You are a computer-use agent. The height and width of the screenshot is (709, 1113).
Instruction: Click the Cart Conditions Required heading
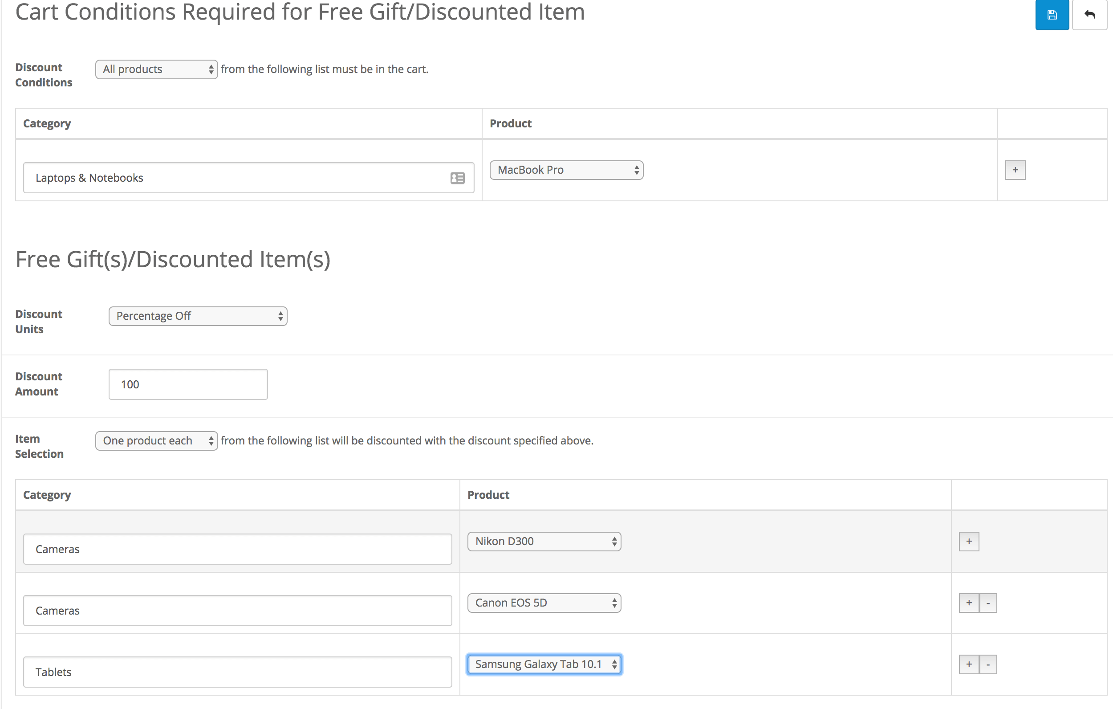[x=300, y=12]
